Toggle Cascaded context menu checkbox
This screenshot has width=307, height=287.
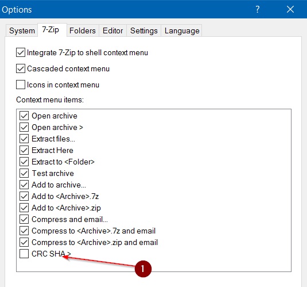[21, 68]
